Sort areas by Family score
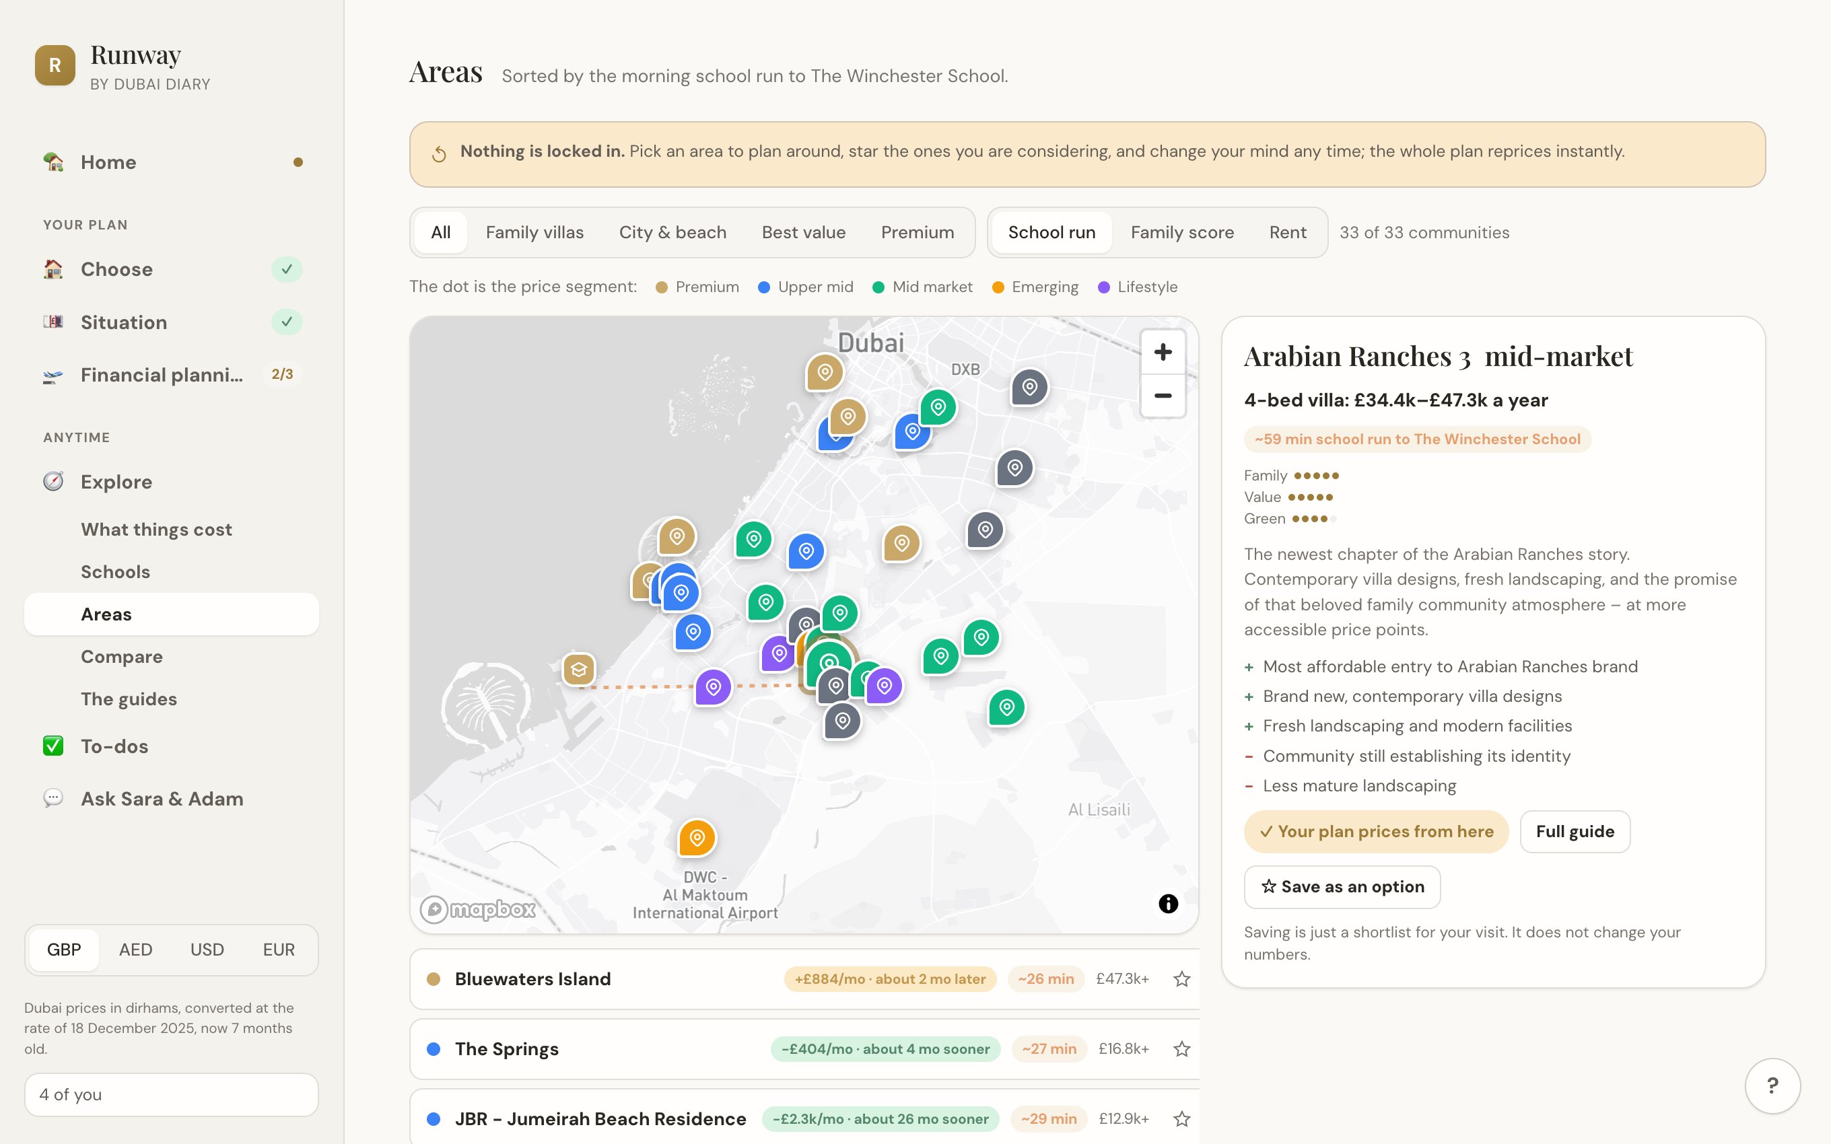 pos(1182,232)
